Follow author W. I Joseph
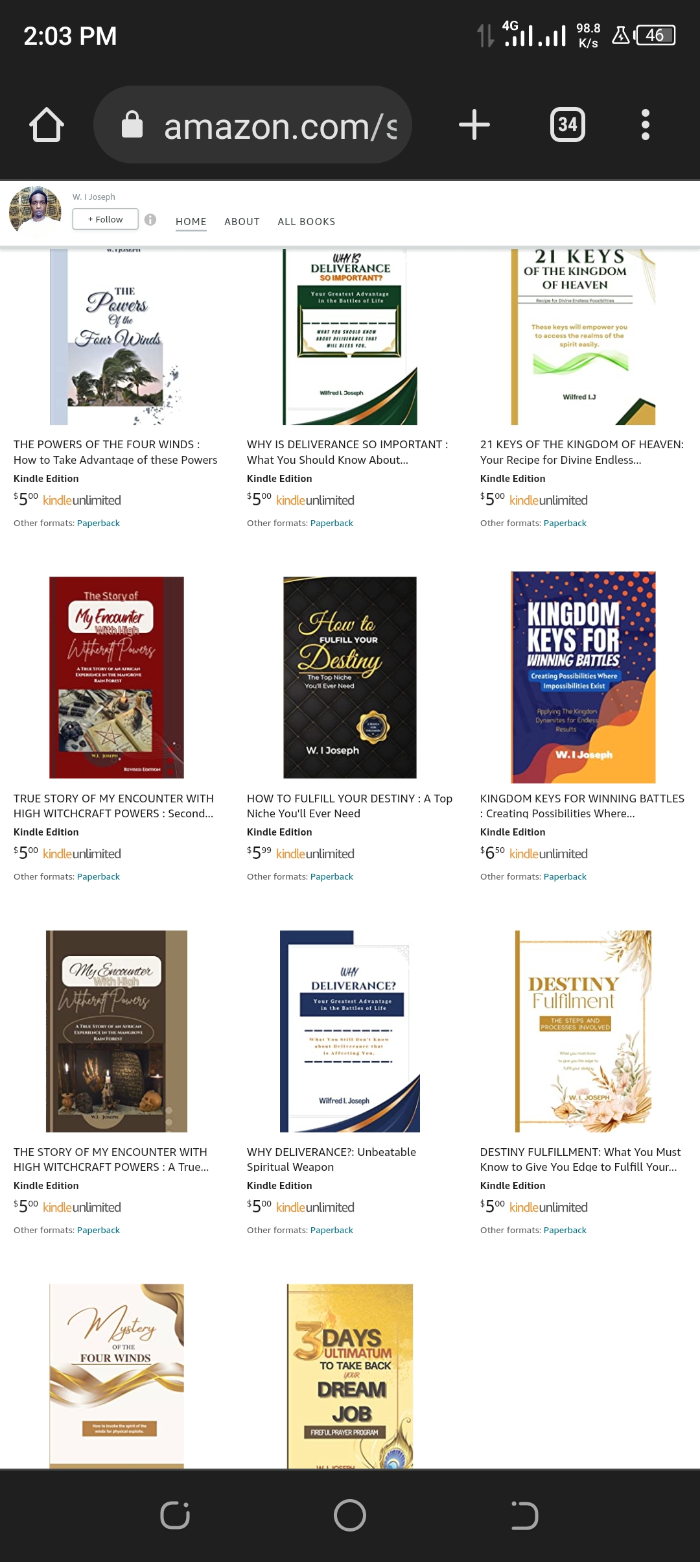Image resolution: width=700 pixels, height=1562 pixels. (105, 219)
